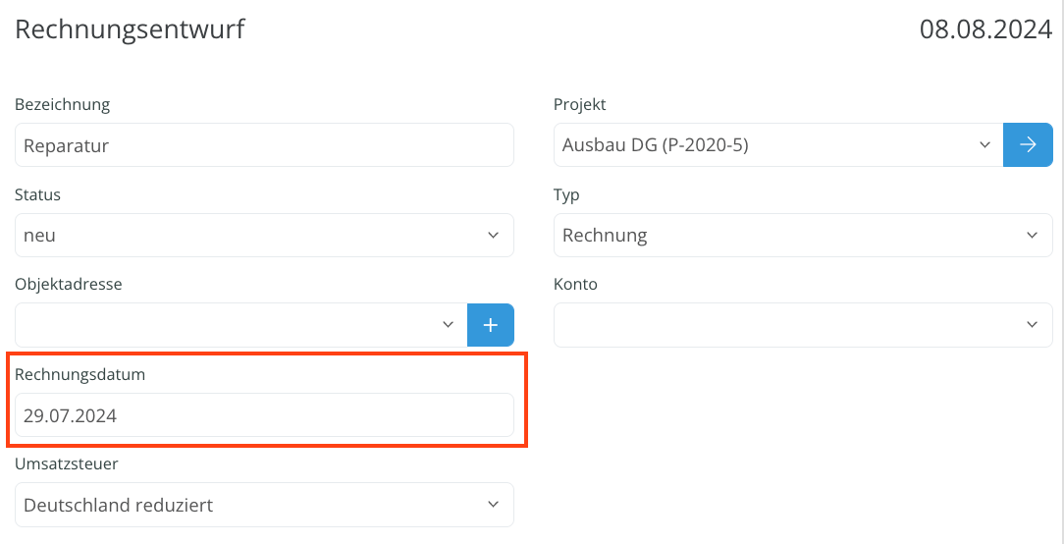1064x544 pixels.
Task: Expand the empty Objektadresse dropdown
Action: click(241, 325)
